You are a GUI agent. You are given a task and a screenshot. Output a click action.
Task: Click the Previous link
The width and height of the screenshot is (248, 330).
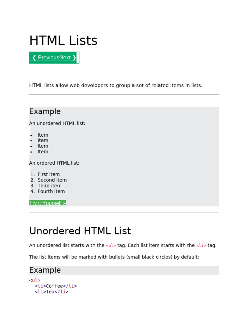[48, 58]
